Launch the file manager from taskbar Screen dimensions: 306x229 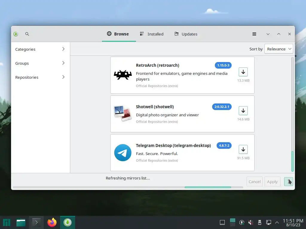21,222
